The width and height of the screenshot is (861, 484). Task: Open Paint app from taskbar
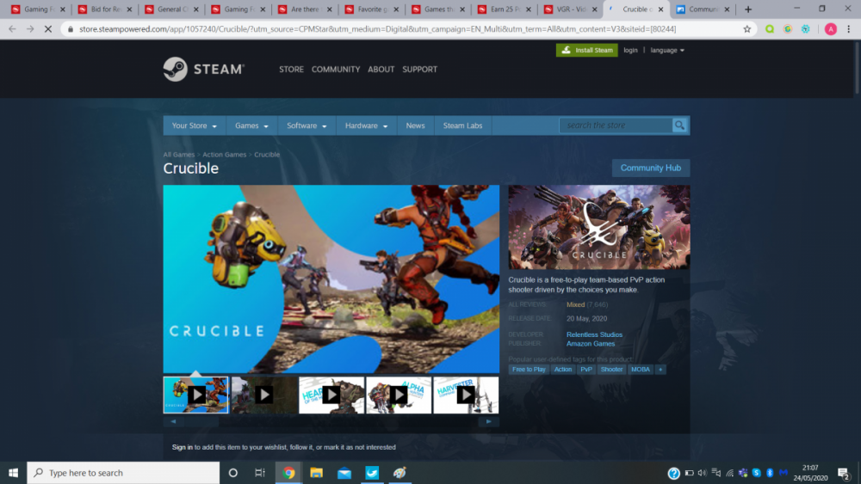(x=400, y=473)
